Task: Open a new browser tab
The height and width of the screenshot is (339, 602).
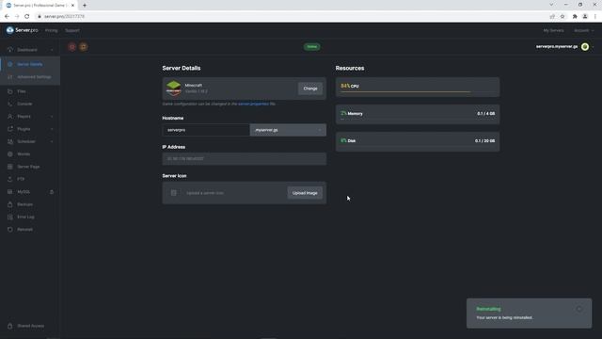Action: [85, 6]
